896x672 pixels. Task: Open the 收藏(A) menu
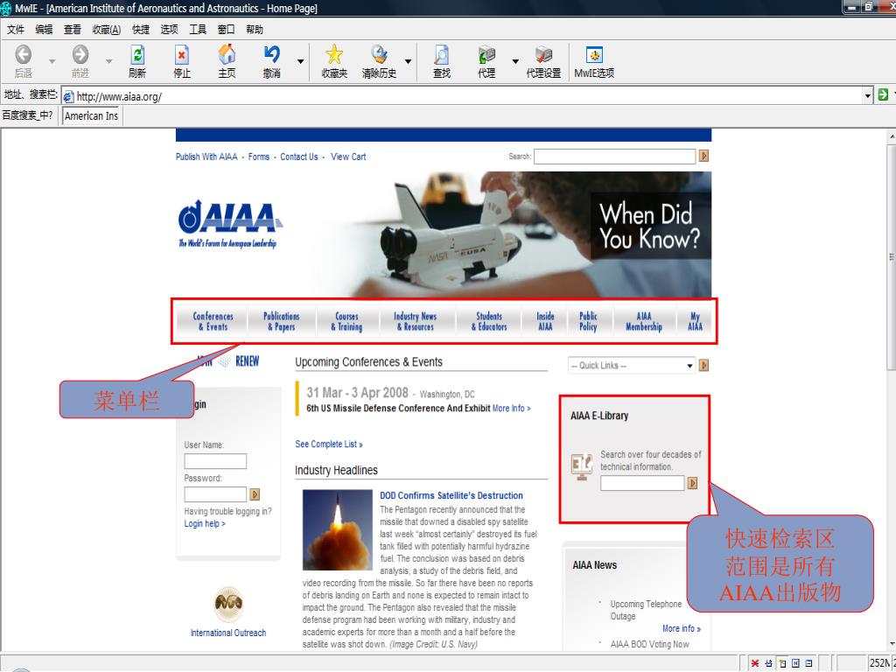(x=107, y=30)
